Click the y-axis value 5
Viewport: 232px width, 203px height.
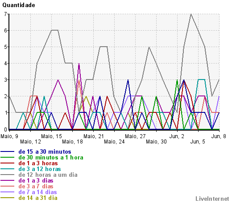click(x=6, y=47)
